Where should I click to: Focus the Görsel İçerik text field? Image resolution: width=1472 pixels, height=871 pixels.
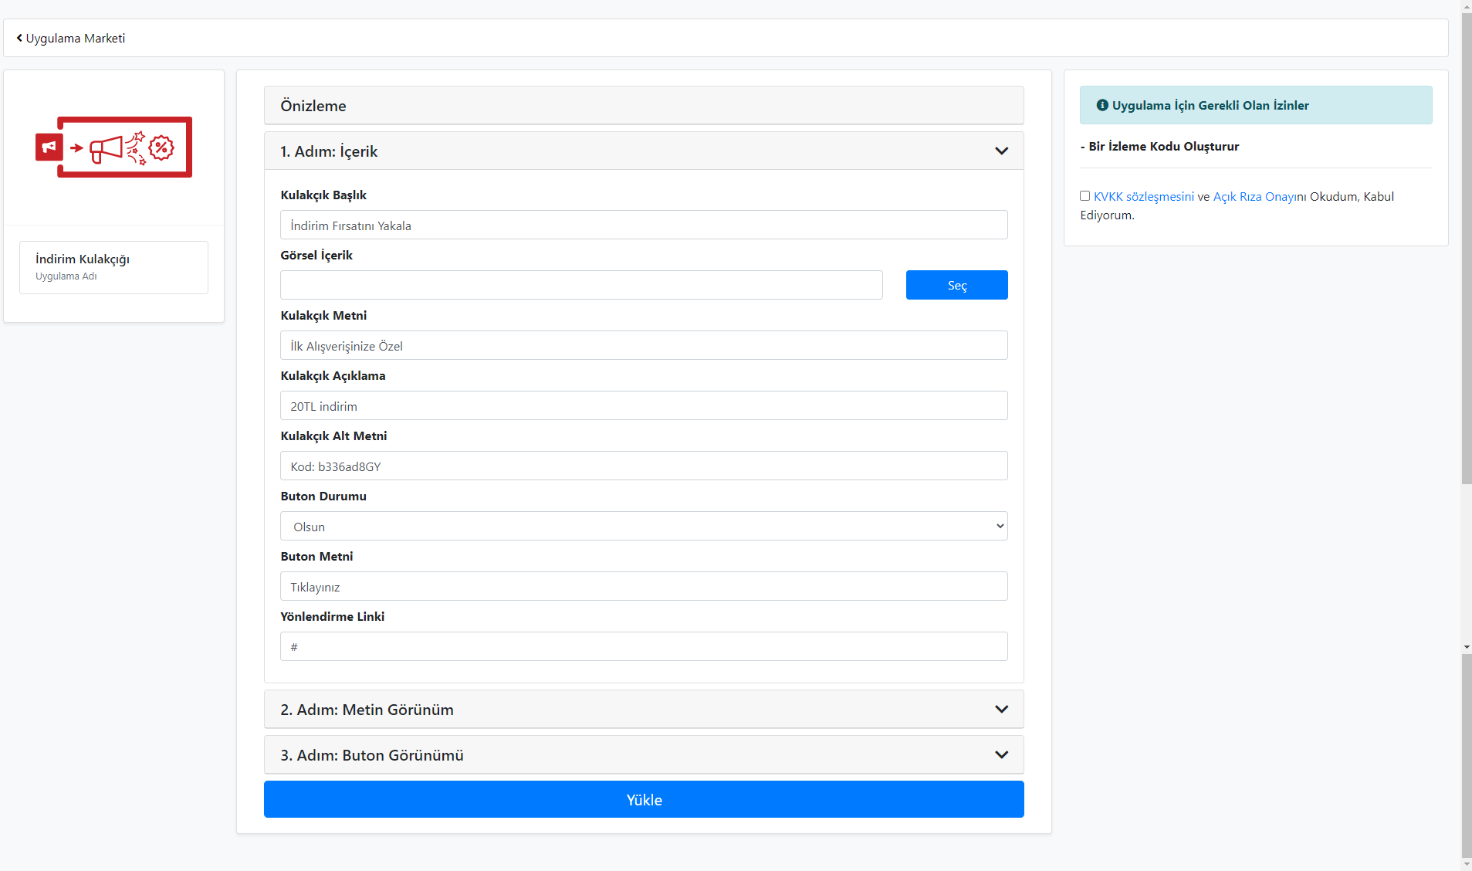[581, 285]
